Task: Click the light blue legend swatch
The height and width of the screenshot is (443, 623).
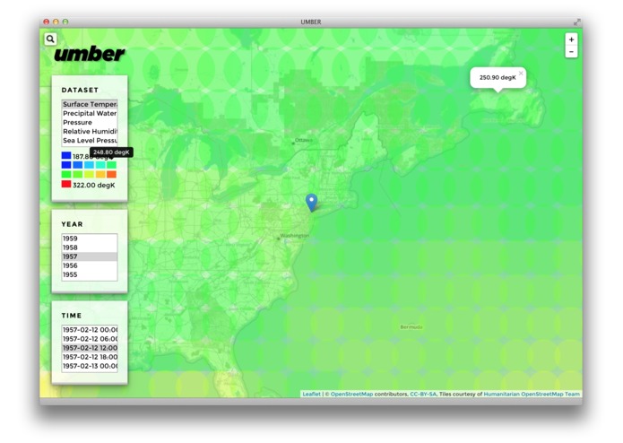Action: coord(90,164)
